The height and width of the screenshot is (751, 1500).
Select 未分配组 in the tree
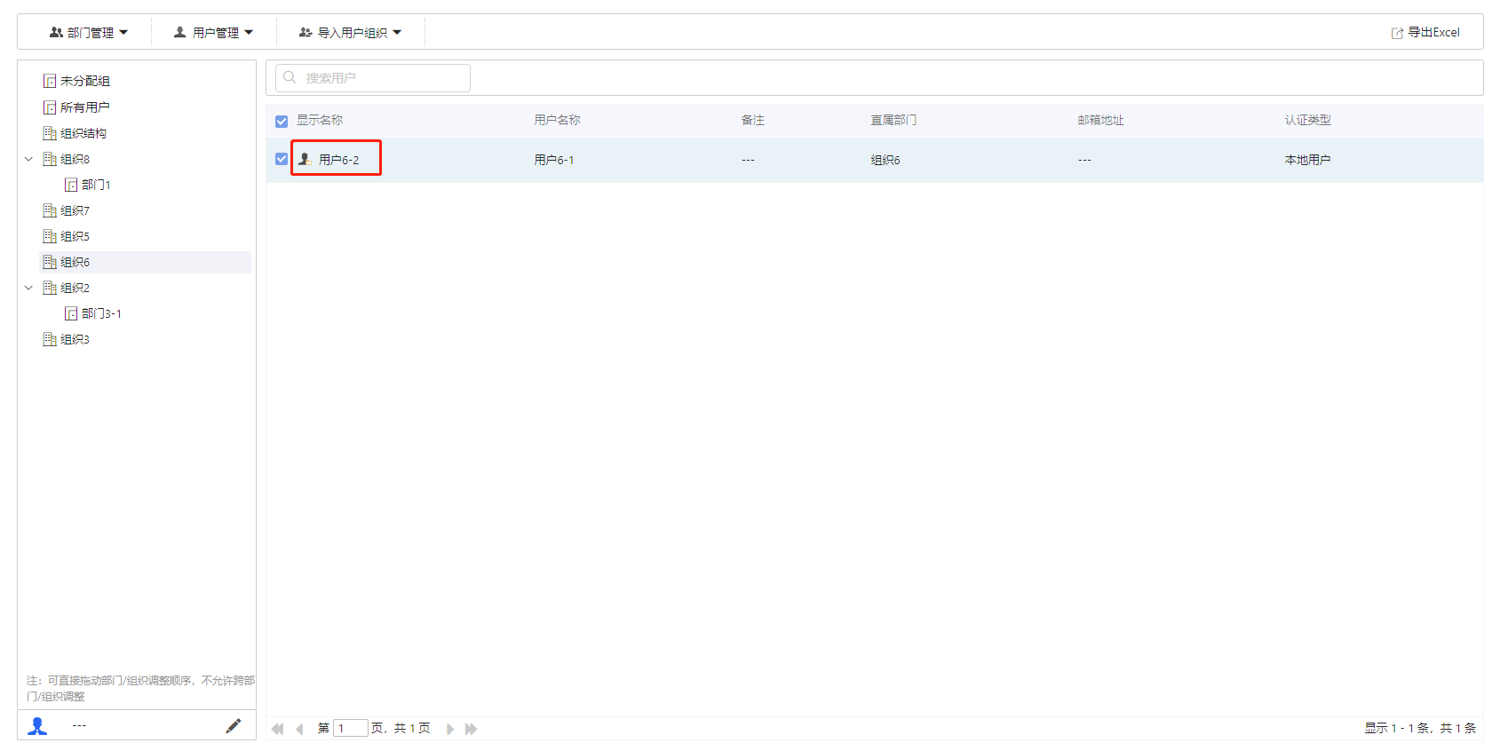[85, 81]
